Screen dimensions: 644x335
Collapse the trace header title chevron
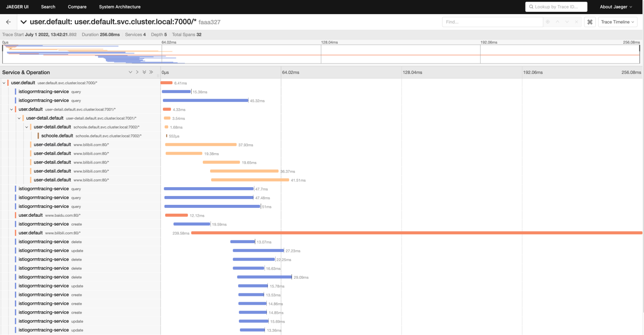24,22
